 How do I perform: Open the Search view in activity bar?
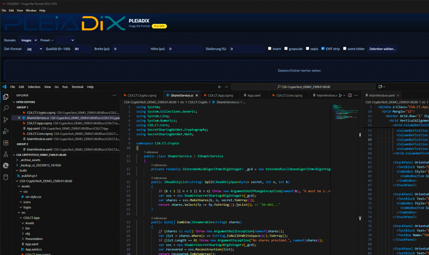point(6,108)
